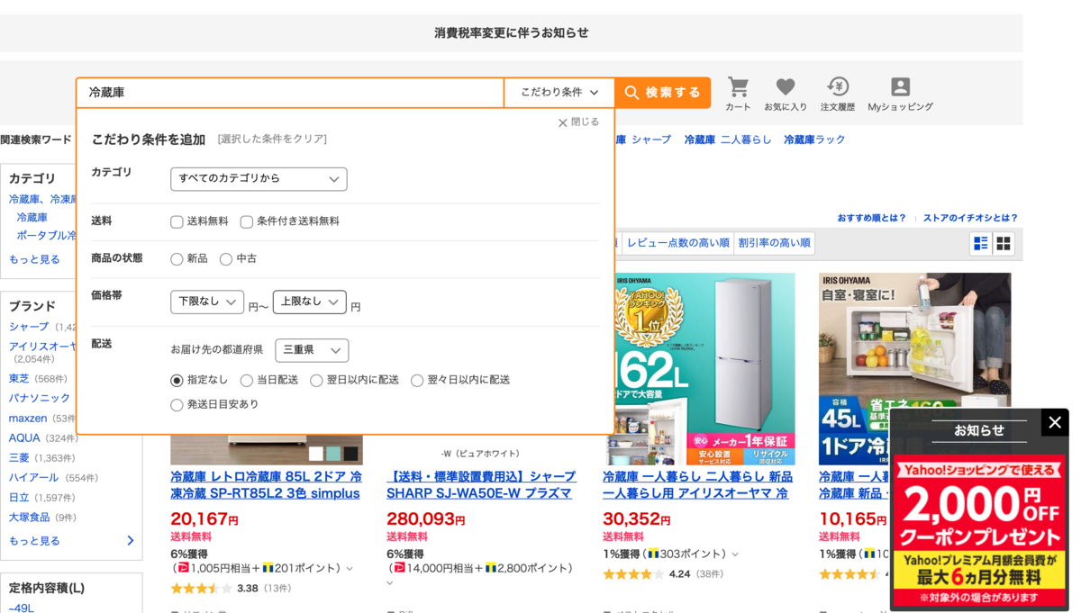Open the おすすめ順とは？ help link

click(x=871, y=218)
